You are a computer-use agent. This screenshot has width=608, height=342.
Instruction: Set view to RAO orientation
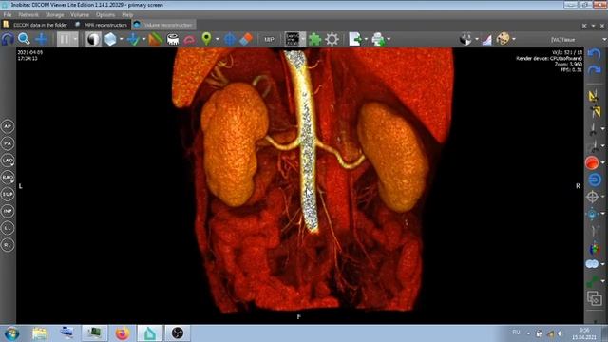[8, 178]
